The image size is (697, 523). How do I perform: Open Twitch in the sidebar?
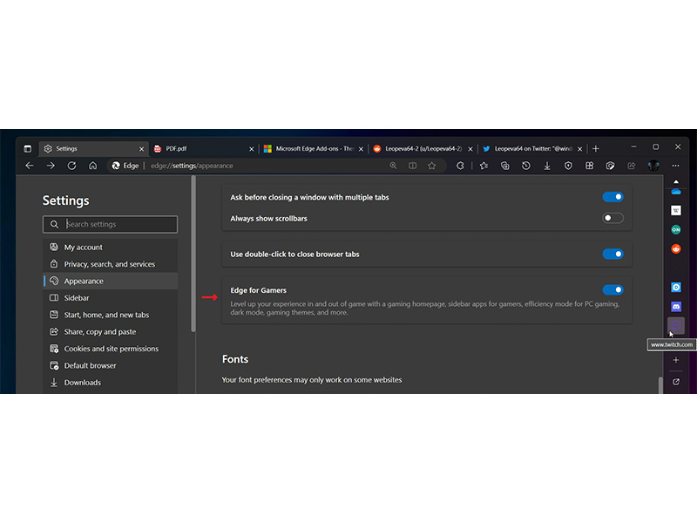(x=676, y=325)
